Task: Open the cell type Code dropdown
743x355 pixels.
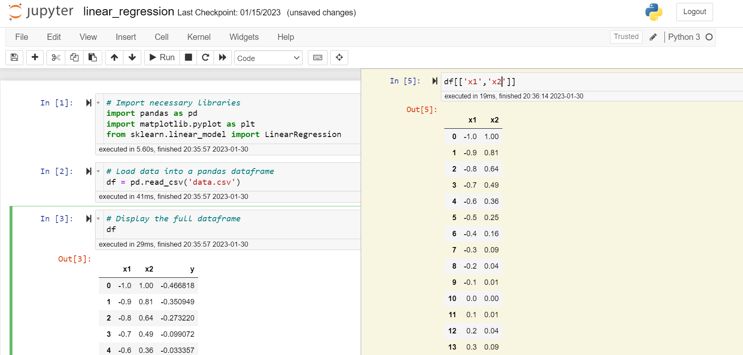Action: point(268,58)
